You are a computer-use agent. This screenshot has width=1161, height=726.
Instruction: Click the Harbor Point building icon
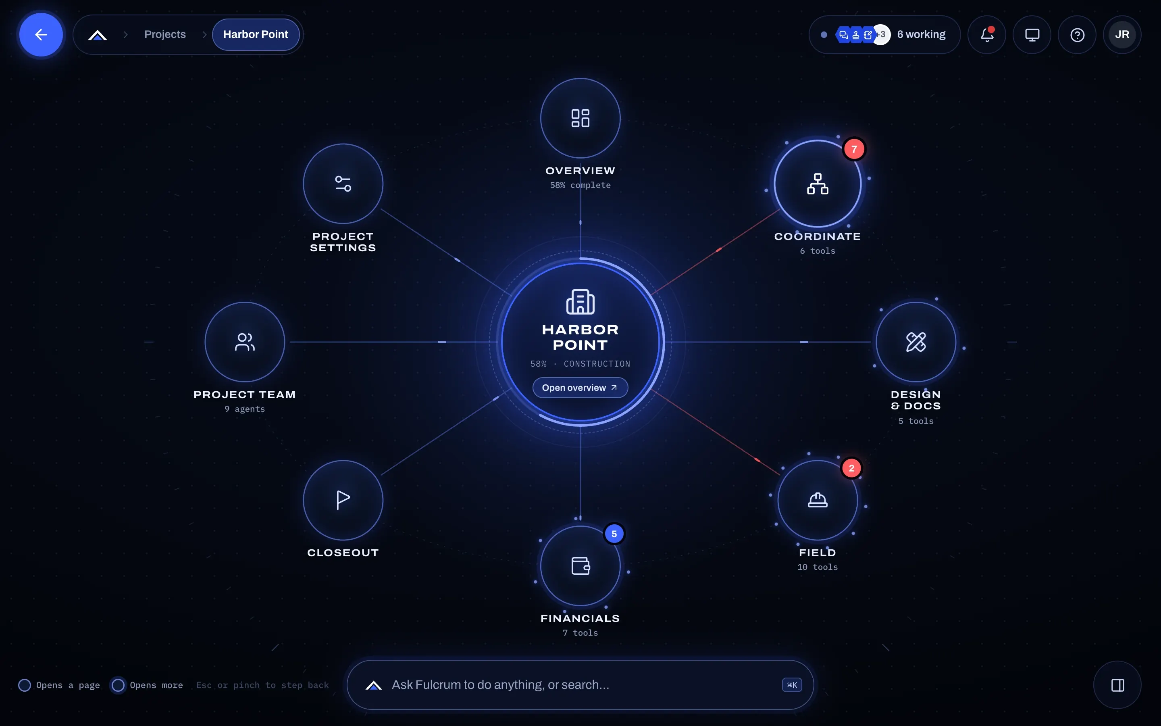pos(580,302)
